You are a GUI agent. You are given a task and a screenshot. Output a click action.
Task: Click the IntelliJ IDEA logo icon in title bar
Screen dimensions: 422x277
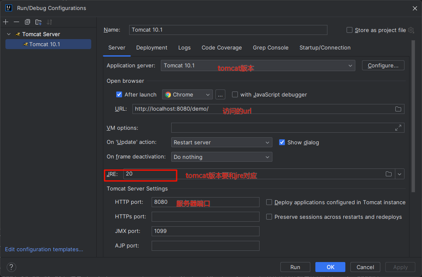click(x=9, y=8)
